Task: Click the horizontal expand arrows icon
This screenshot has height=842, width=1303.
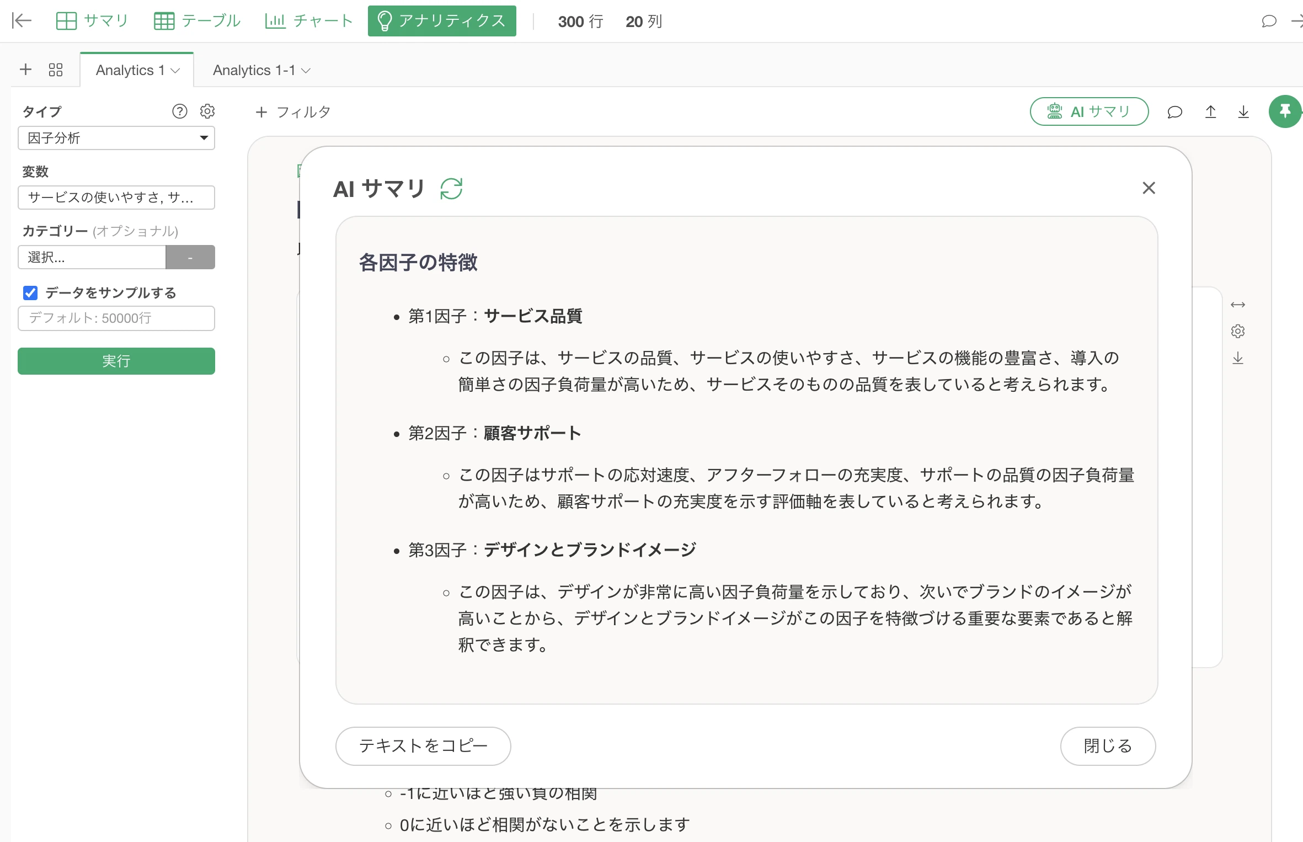Action: (1237, 305)
